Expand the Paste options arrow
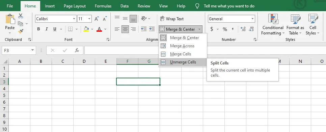 click(10, 33)
